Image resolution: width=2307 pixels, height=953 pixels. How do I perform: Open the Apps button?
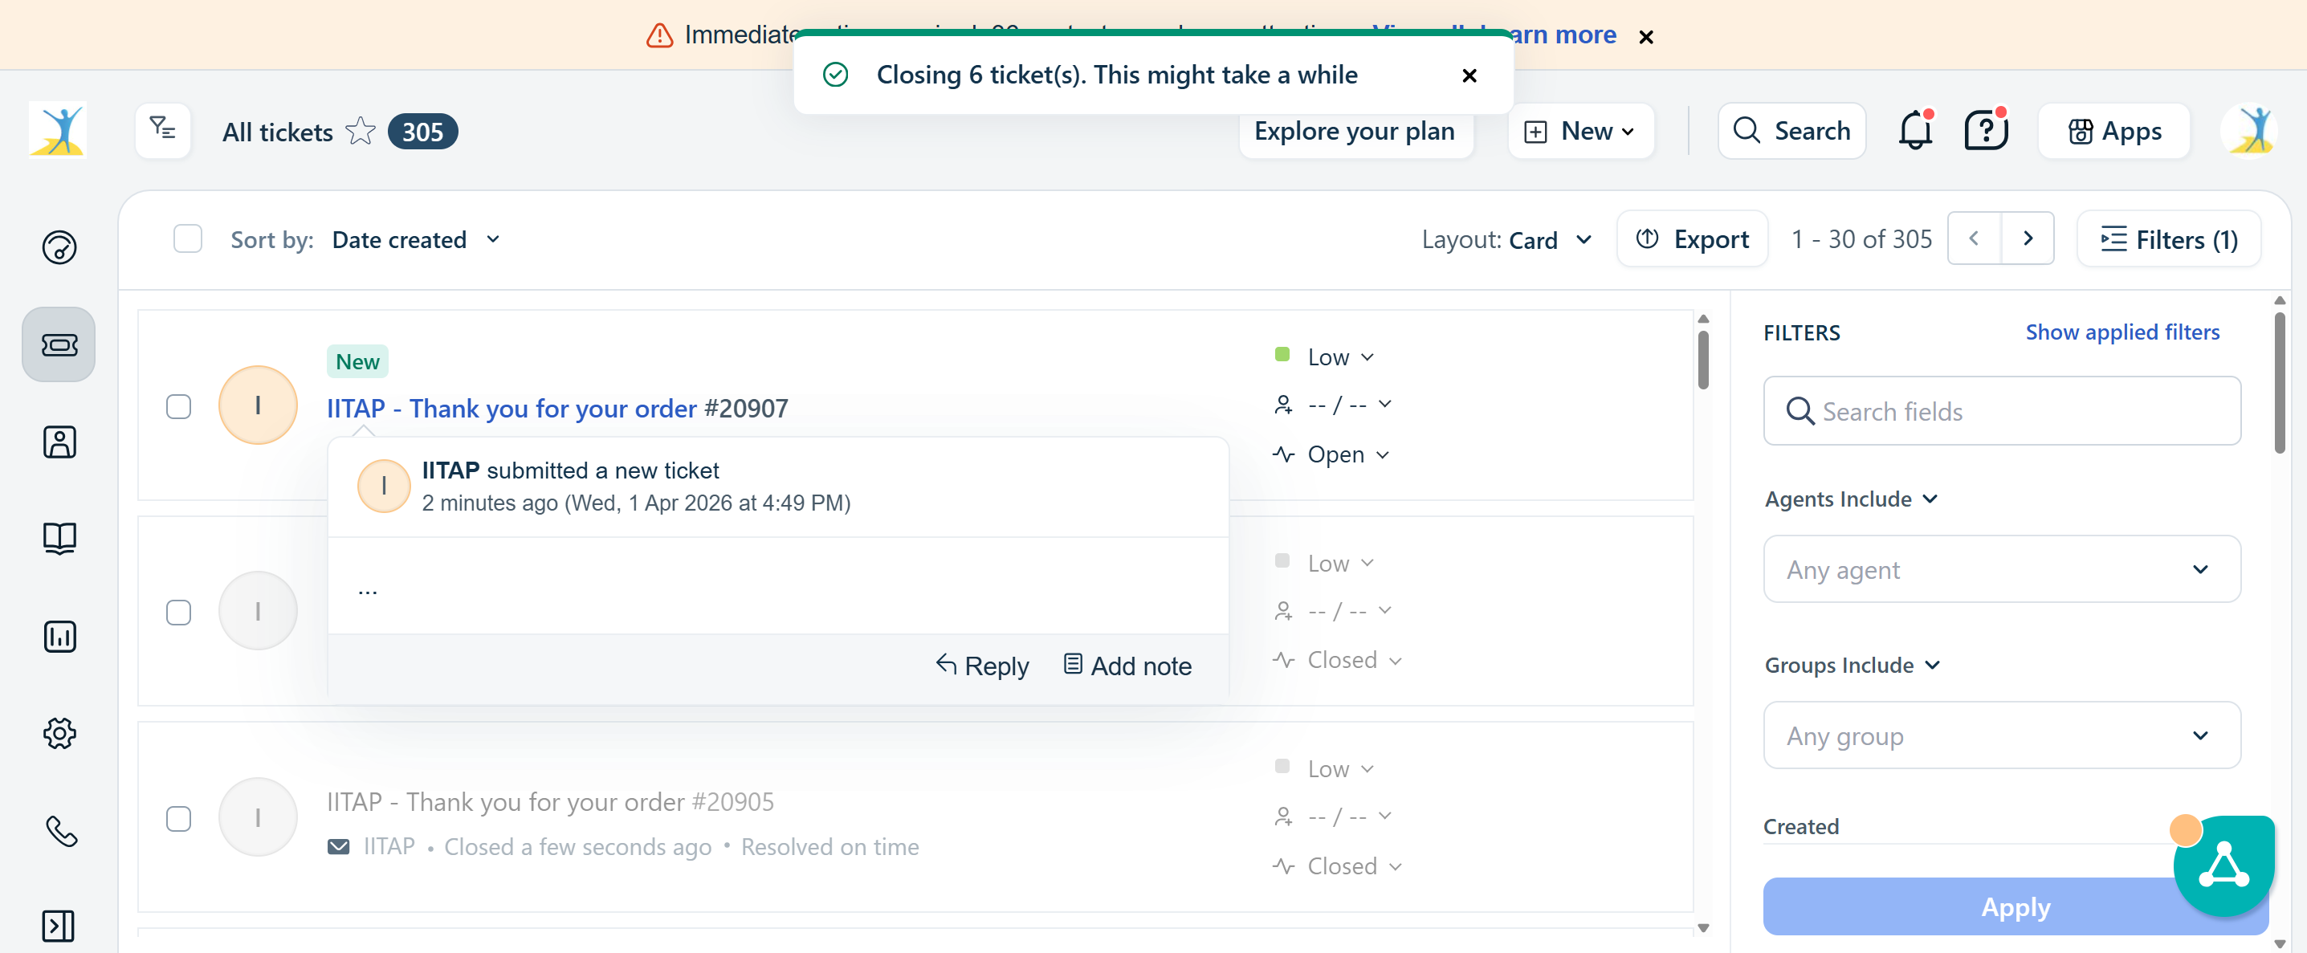click(2113, 131)
